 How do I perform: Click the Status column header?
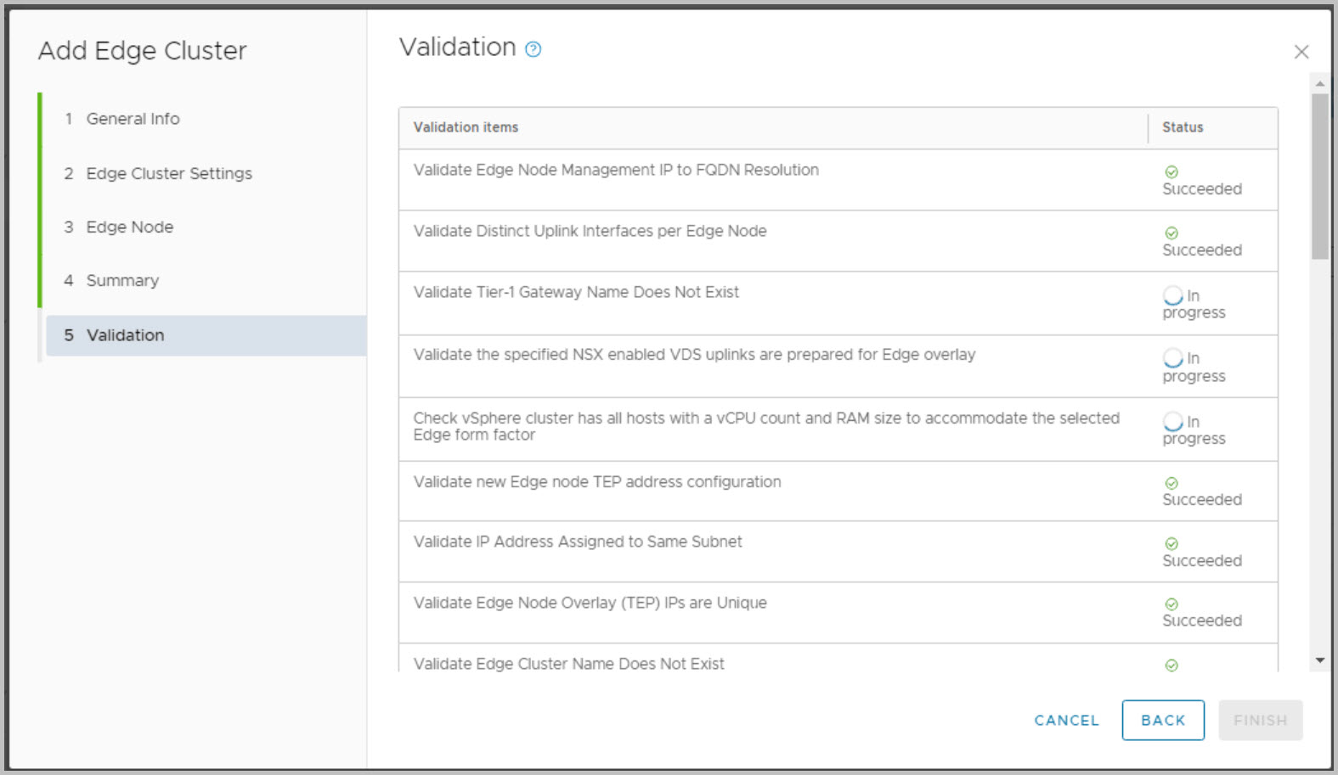point(1183,127)
